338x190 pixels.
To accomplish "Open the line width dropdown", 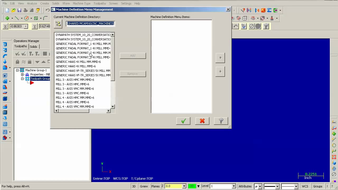I will pos(296,187).
